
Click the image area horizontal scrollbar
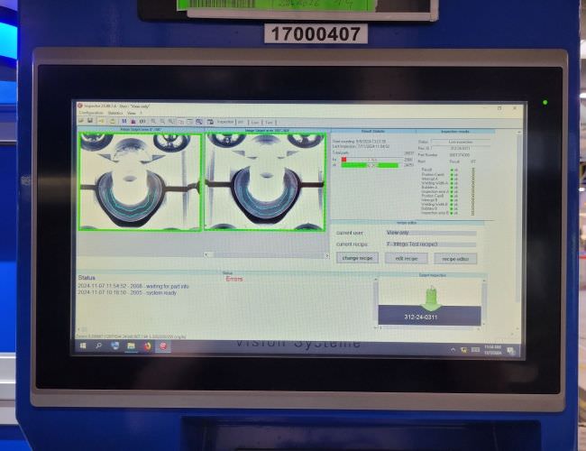coord(267,255)
